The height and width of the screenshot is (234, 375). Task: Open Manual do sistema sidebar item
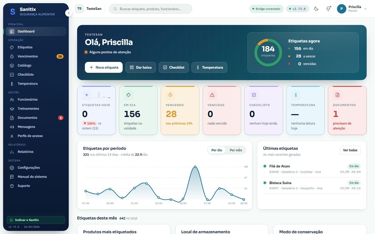[36, 177]
